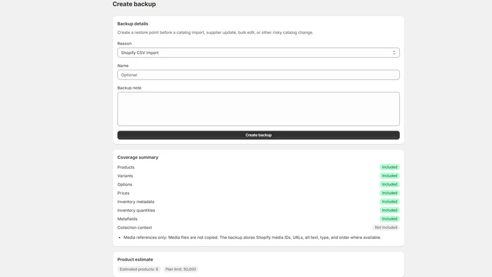The height and width of the screenshot is (277, 492).
Task: Click the Plan limit: 50,000 badge
Action: click(181, 269)
